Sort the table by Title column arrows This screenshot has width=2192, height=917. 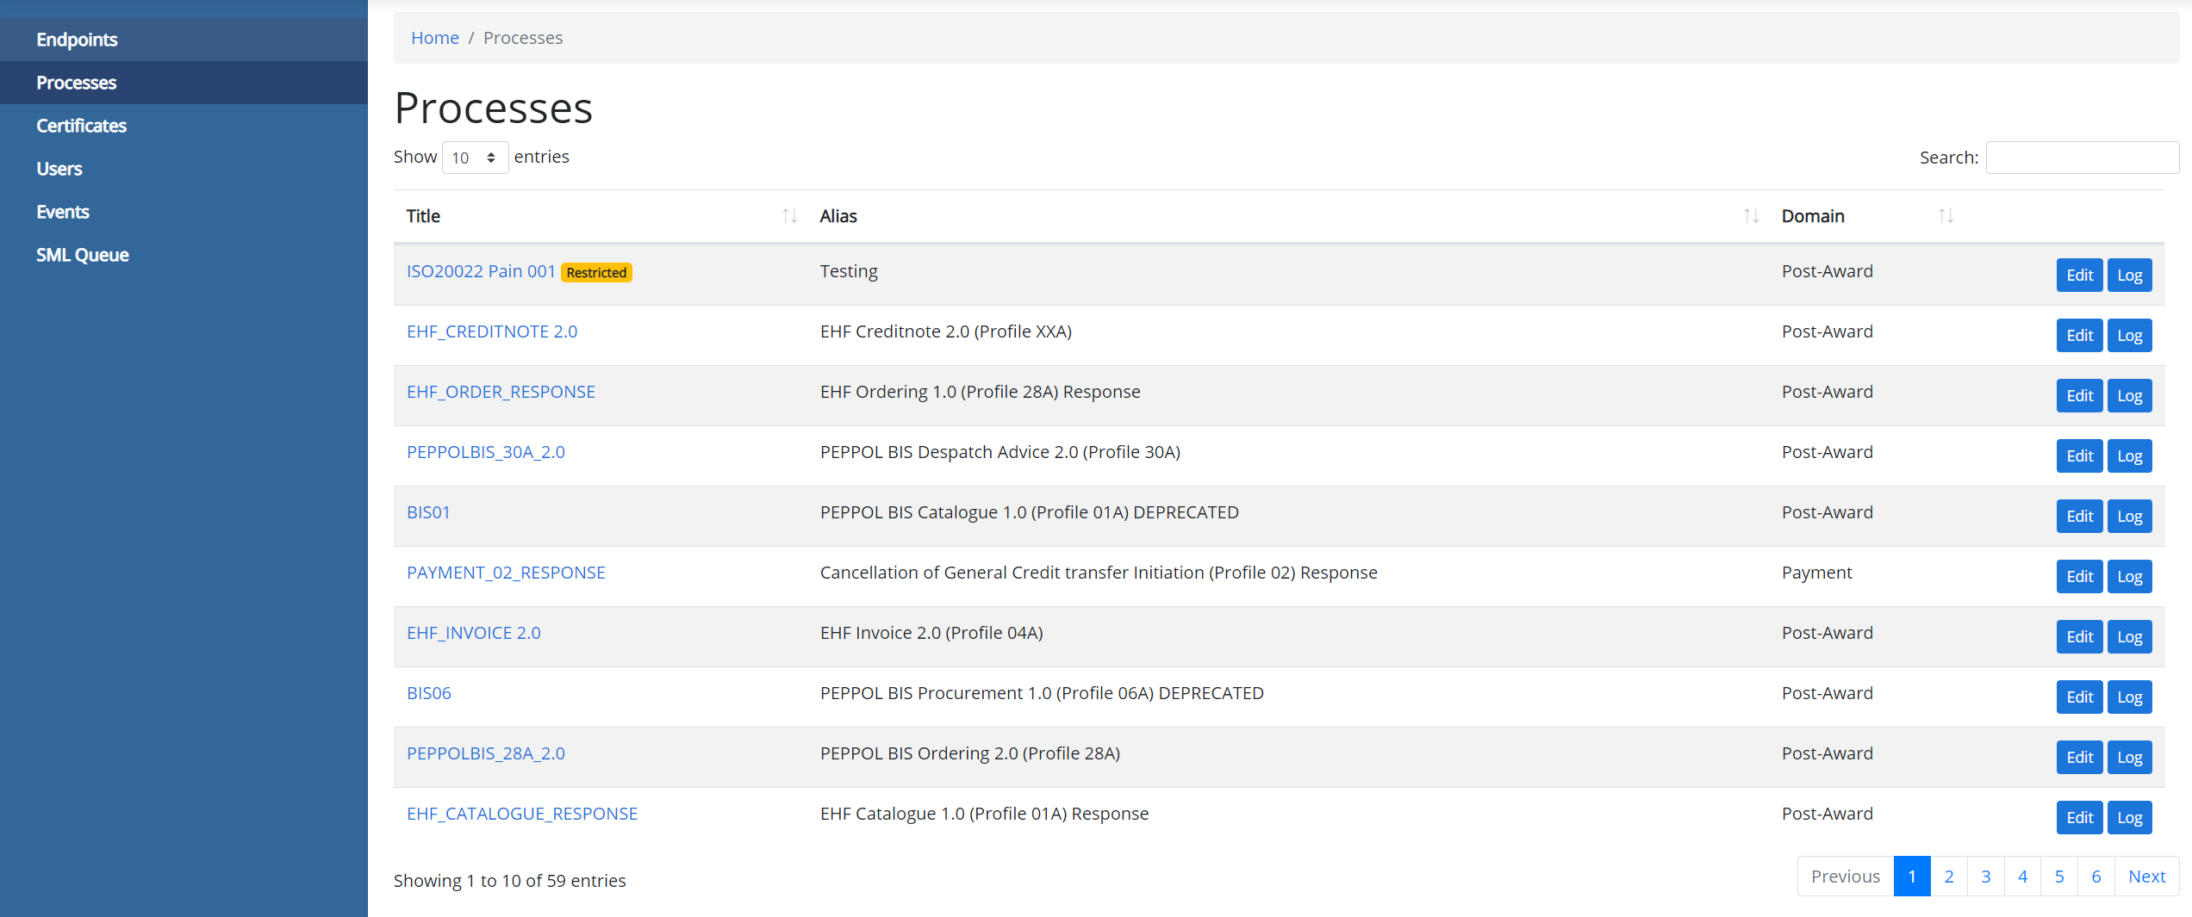(x=789, y=216)
